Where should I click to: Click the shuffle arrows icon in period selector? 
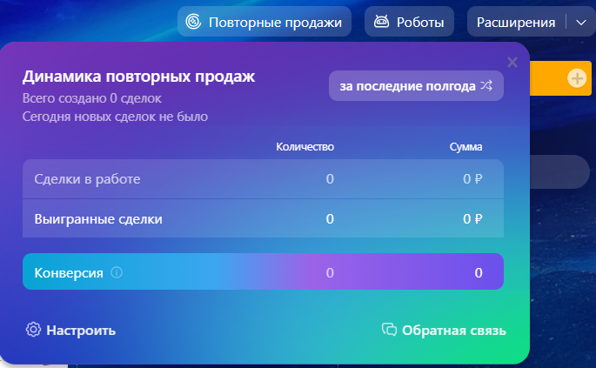point(486,86)
